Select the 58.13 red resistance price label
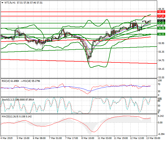167x141 pixels. pos(161,12)
